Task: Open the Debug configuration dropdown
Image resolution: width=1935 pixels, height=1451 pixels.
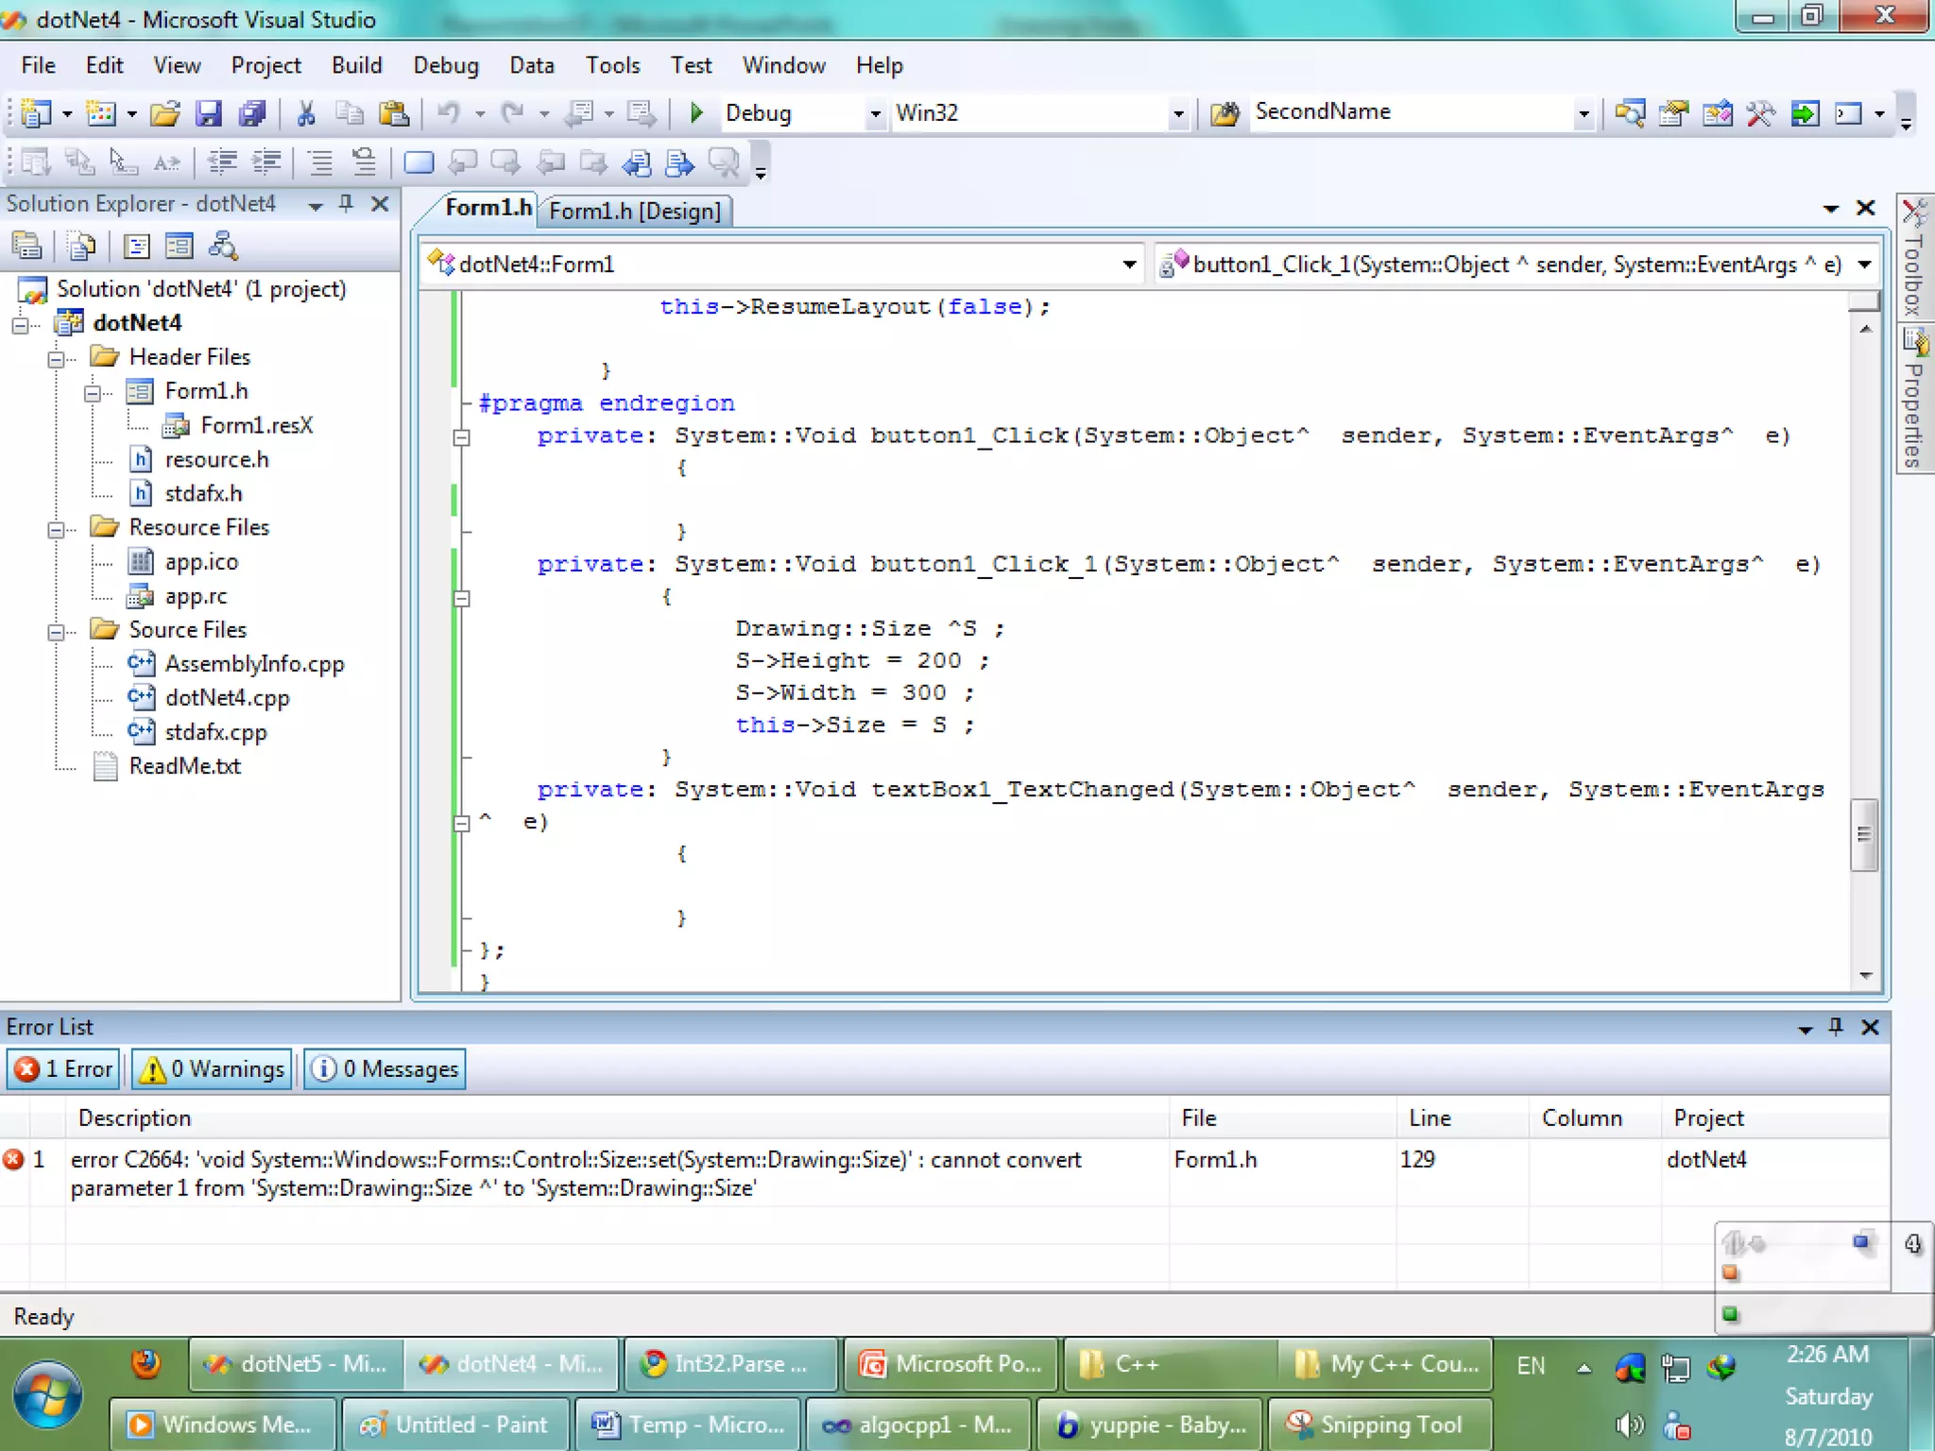Action: click(x=875, y=113)
